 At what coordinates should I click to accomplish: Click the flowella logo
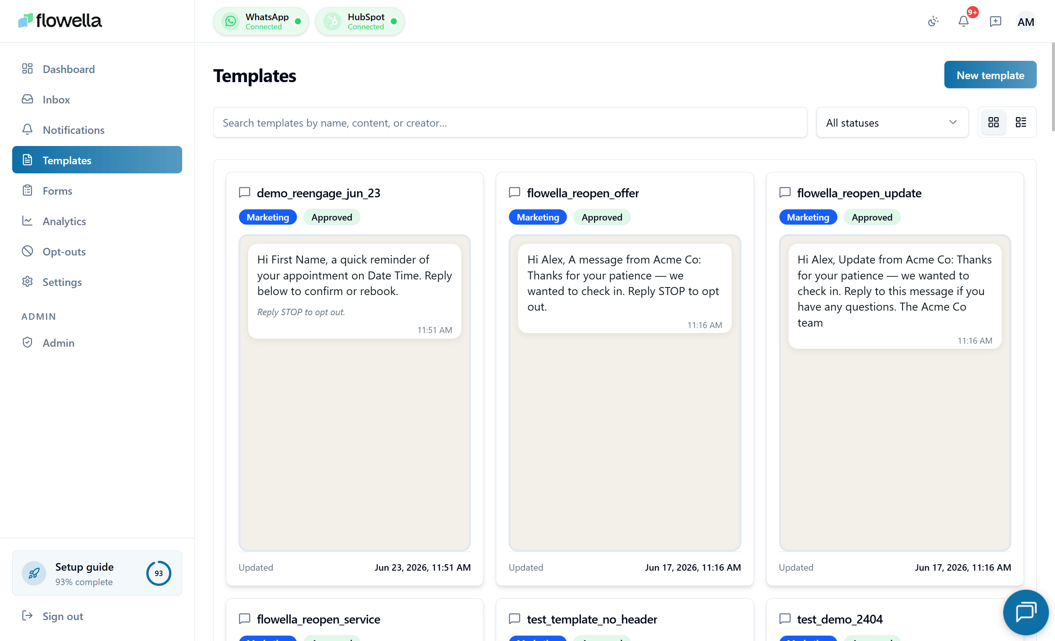(60, 21)
